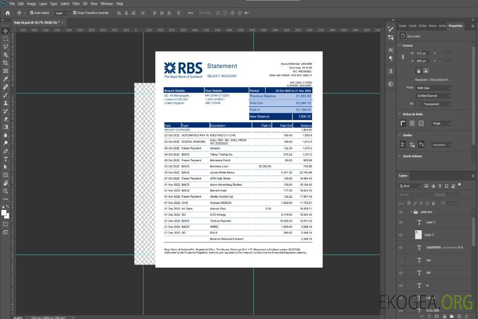
Task: Open the Fill Transparent dropdown
Action: (437, 104)
